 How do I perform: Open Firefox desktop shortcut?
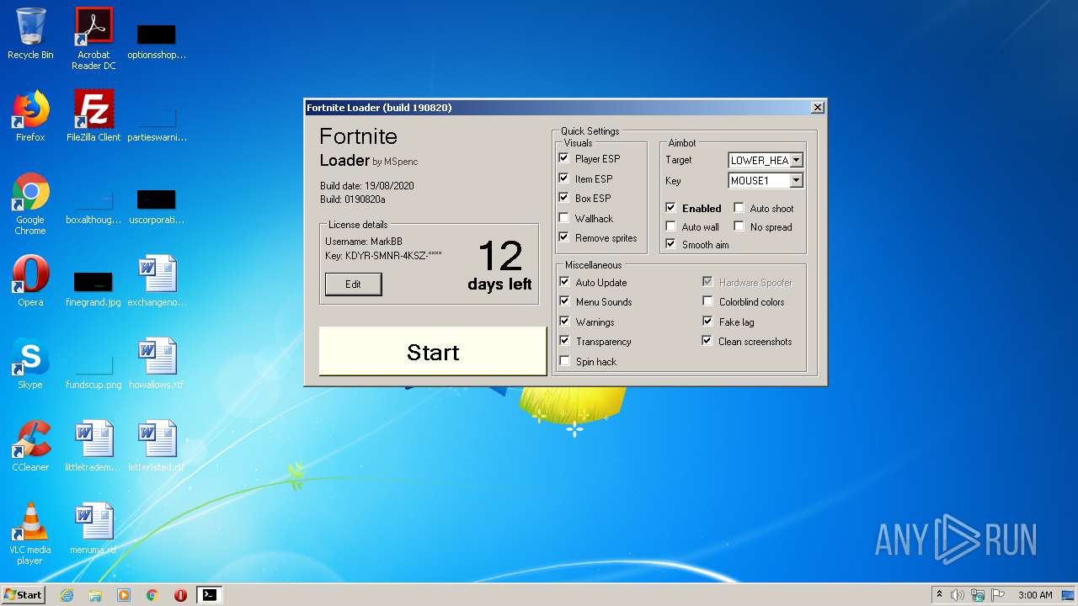pyautogui.click(x=30, y=116)
